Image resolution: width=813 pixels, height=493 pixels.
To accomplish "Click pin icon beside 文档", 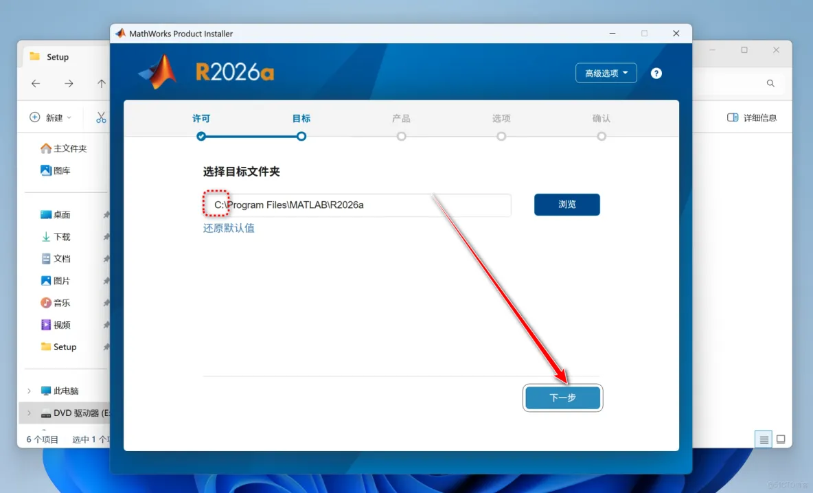I will [106, 259].
